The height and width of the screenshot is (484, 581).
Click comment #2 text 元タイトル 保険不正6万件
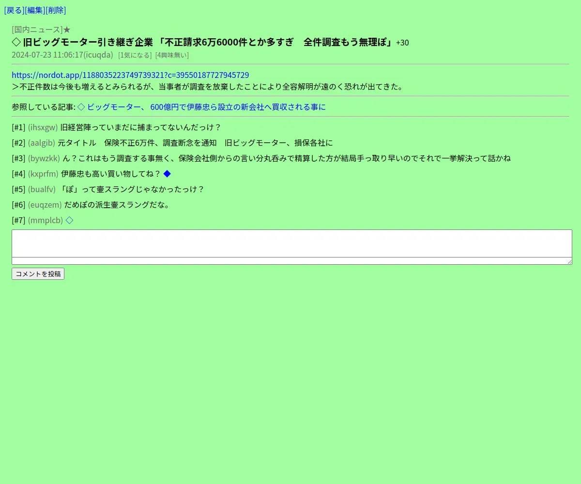point(195,143)
